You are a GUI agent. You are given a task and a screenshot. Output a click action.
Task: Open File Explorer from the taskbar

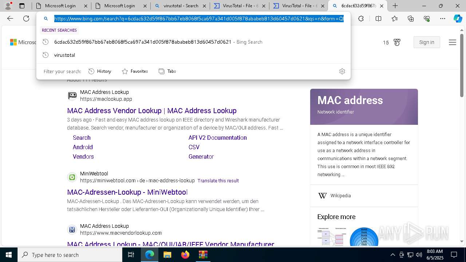(x=167, y=255)
